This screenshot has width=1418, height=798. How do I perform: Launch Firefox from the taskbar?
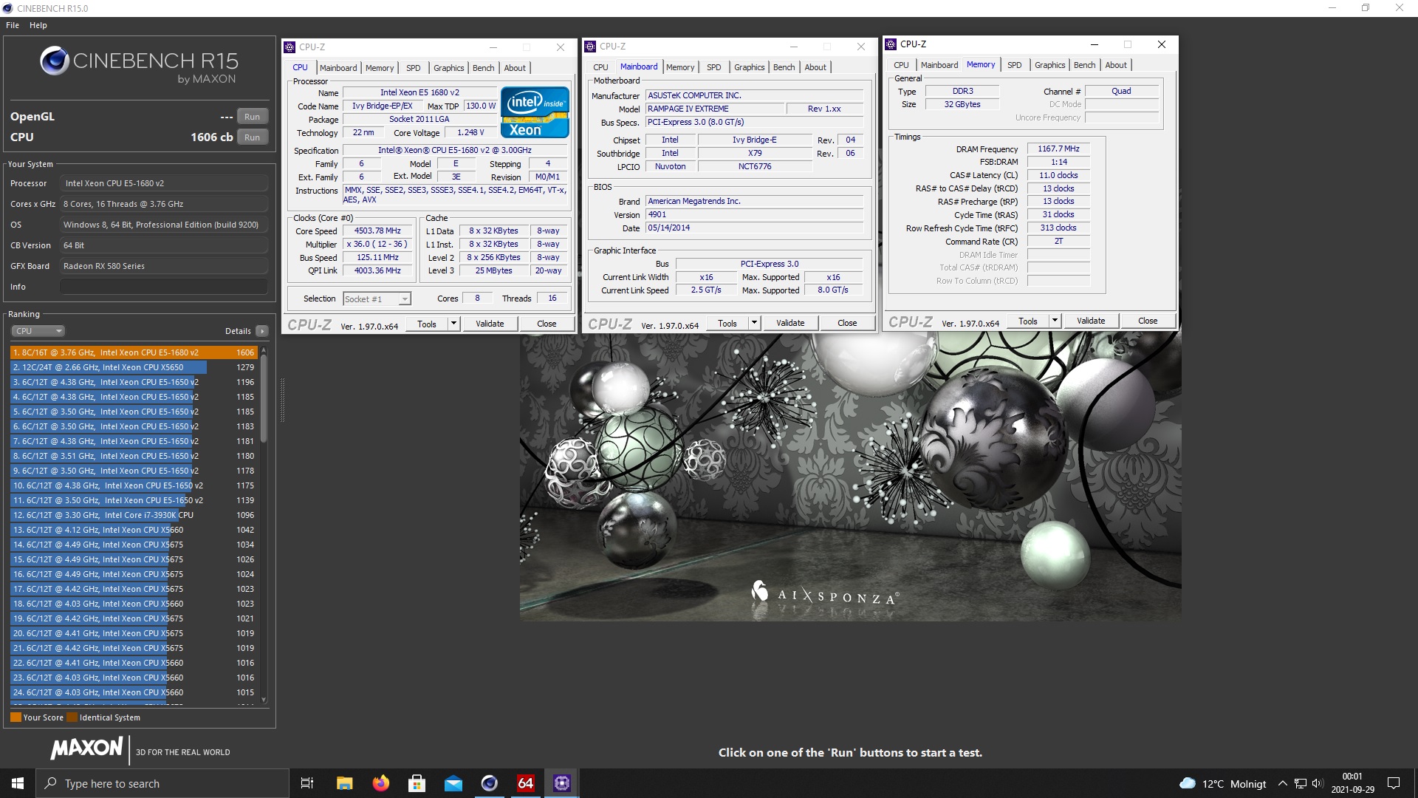point(380,783)
